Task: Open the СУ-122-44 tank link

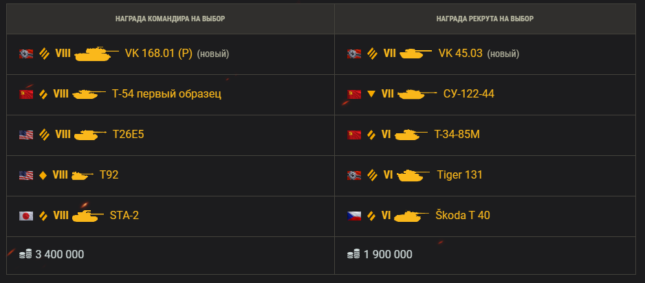Action: point(469,94)
